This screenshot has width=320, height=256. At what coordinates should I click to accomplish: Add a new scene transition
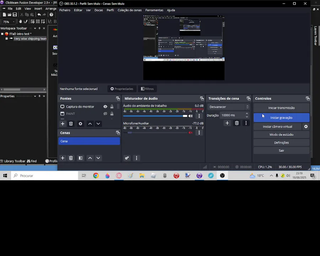pos(227,123)
